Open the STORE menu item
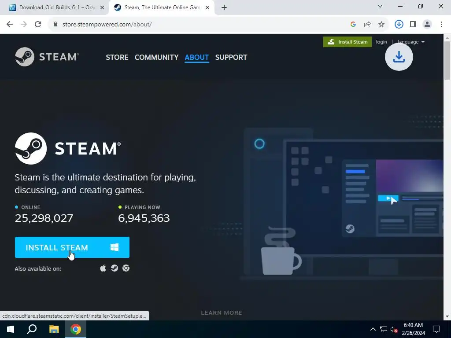The height and width of the screenshot is (338, 451). 117,57
